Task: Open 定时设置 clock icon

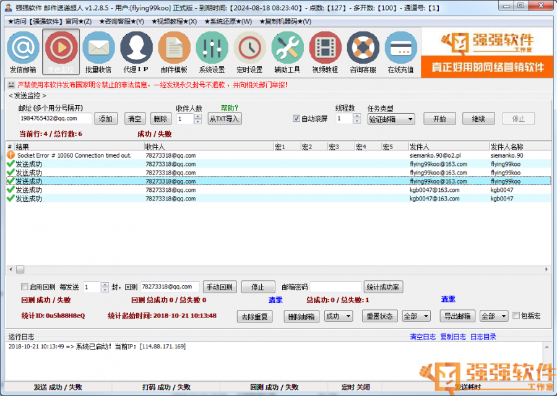Action: [x=250, y=48]
